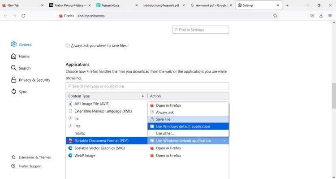The image size is (336, 179).
Task: Select the AV1 Image File (AVIF) row
Action: 107,104
